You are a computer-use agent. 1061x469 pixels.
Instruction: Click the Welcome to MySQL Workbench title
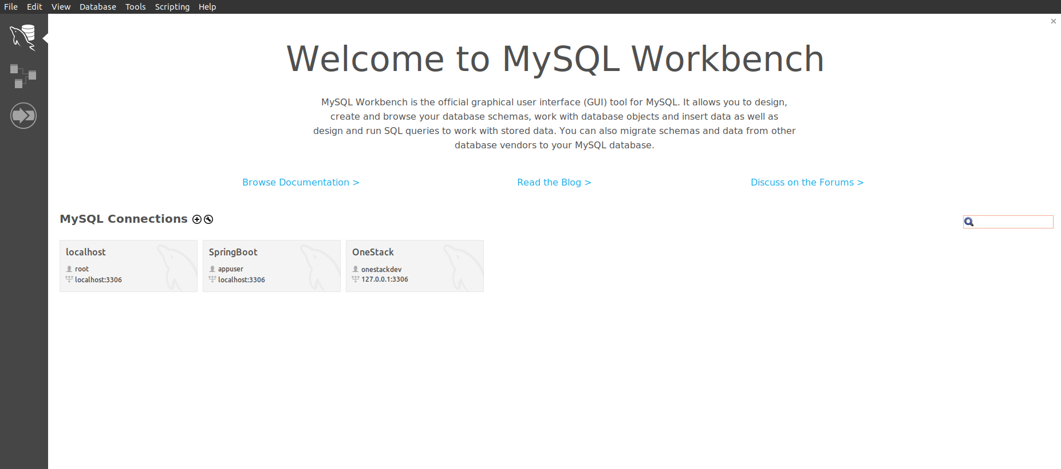point(555,59)
